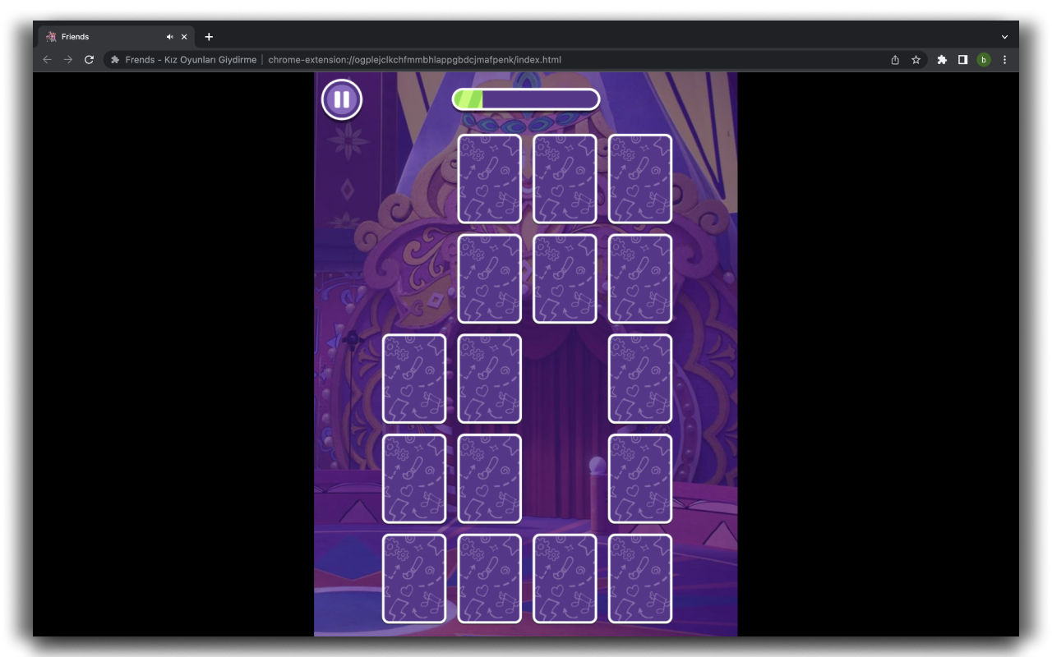This screenshot has width=1052, height=657.
Task: Flip the leftmost card in the bottom row
Action: [414, 579]
